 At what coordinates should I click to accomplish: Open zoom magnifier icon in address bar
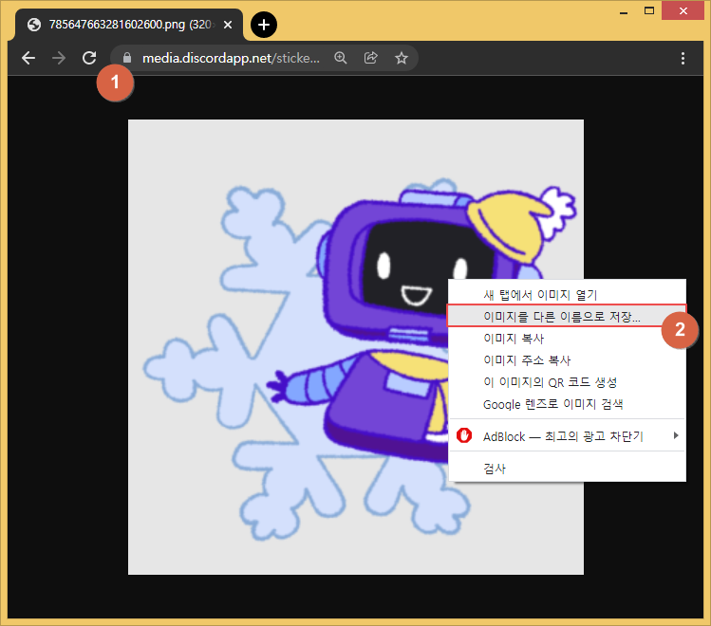point(341,58)
